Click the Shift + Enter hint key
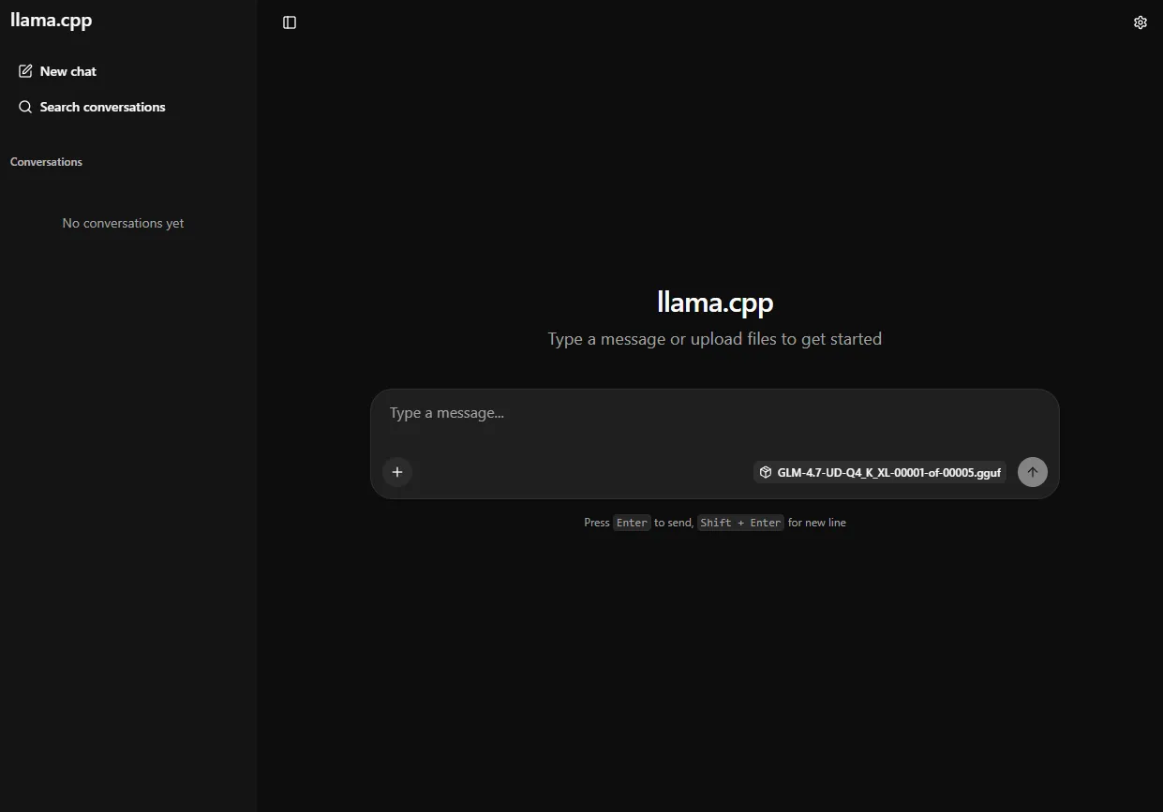The image size is (1163, 812). pyautogui.click(x=740, y=523)
